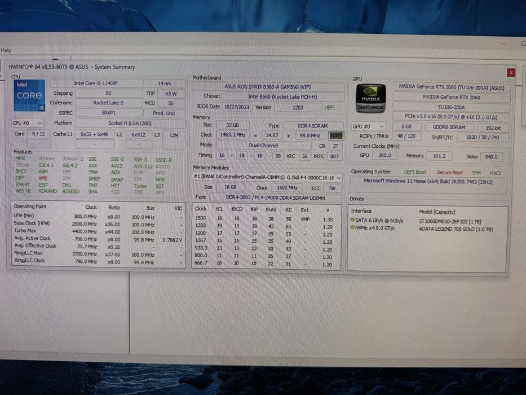
Task: Open the CPU #0 selector dropdown
Action: 28,123
